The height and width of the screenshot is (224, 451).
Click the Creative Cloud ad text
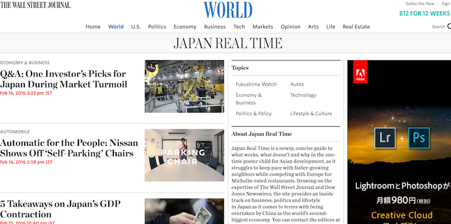[401, 215]
